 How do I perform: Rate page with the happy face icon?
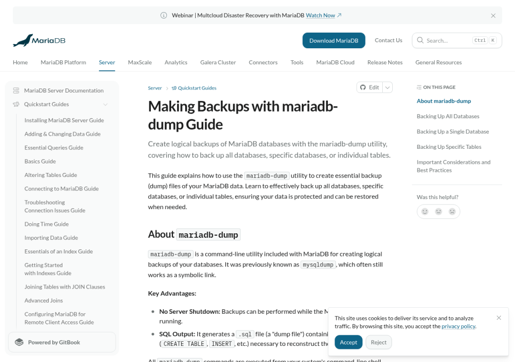coord(425,212)
